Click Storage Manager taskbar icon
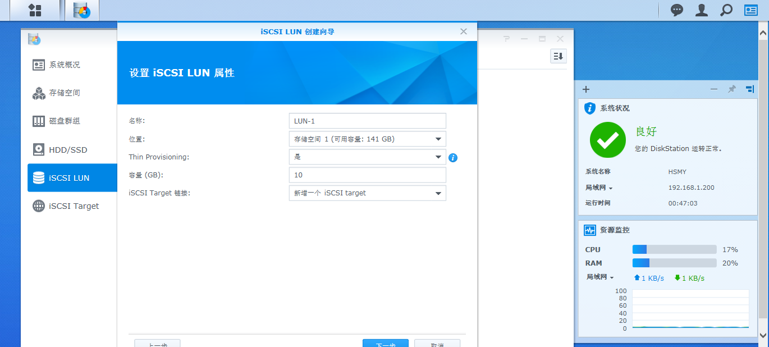This screenshot has height=347, width=769. pyautogui.click(x=82, y=10)
